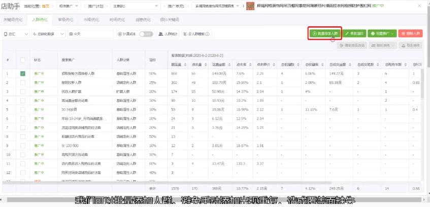Click the total 1578 impressions in summary row
This screenshot has width=430, height=207.
(x=175, y=189)
